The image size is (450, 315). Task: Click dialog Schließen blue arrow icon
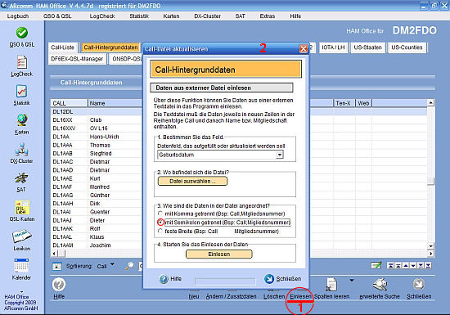pyautogui.click(x=269, y=278)
